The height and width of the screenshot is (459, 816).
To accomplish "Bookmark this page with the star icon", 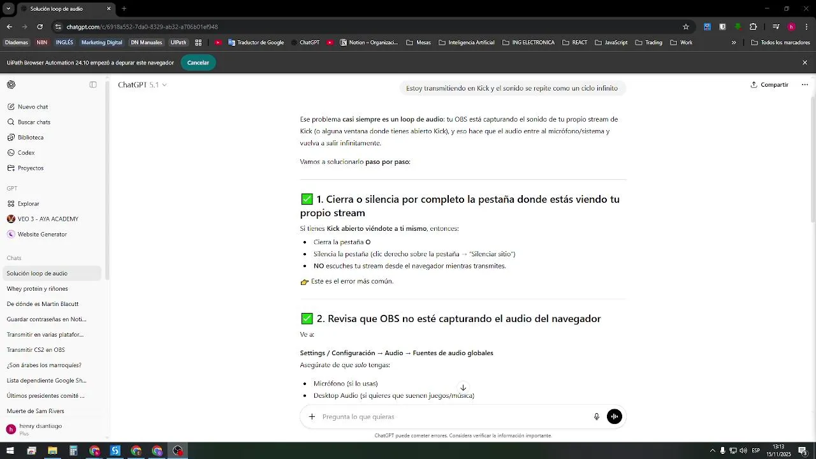I will [686, 27].
